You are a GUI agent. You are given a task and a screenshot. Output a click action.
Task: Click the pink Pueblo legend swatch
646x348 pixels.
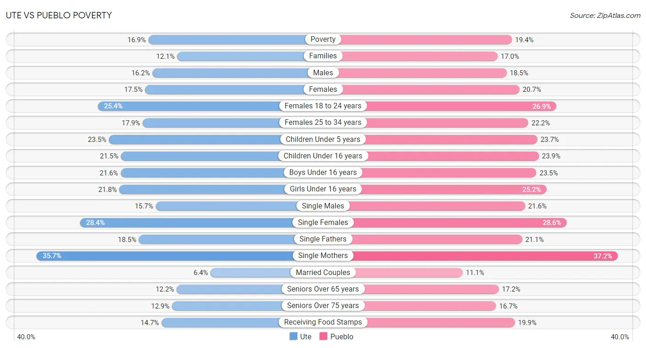323,337
